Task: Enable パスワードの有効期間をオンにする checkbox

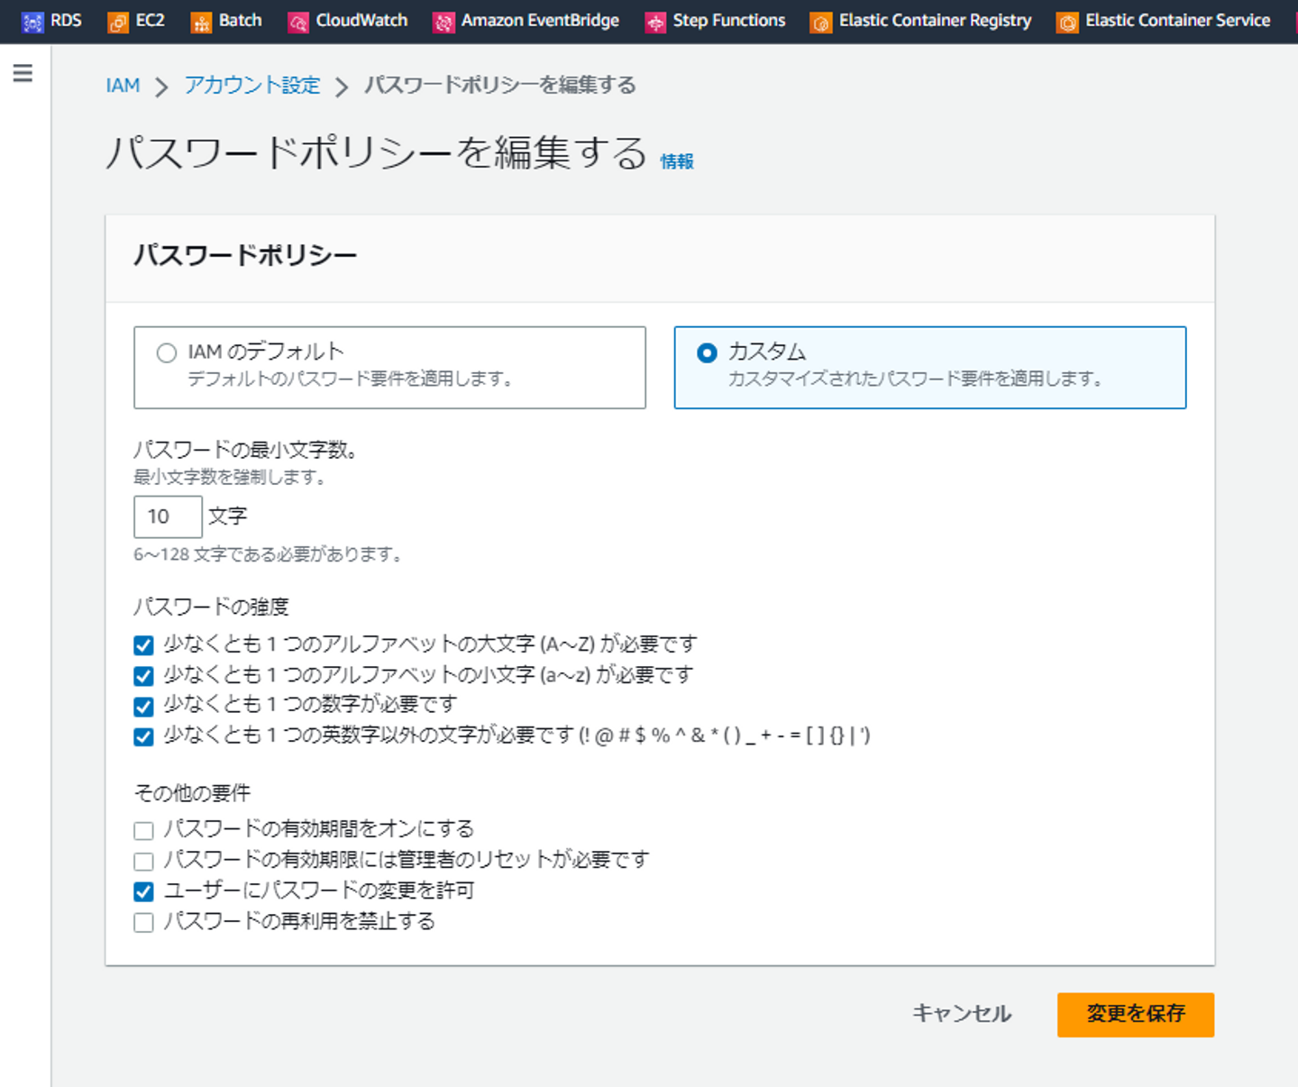Action: tap(143, 830)
